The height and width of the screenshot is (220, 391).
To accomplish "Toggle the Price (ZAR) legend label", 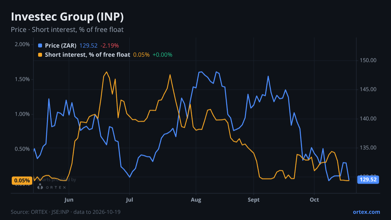I will point(61,46).
